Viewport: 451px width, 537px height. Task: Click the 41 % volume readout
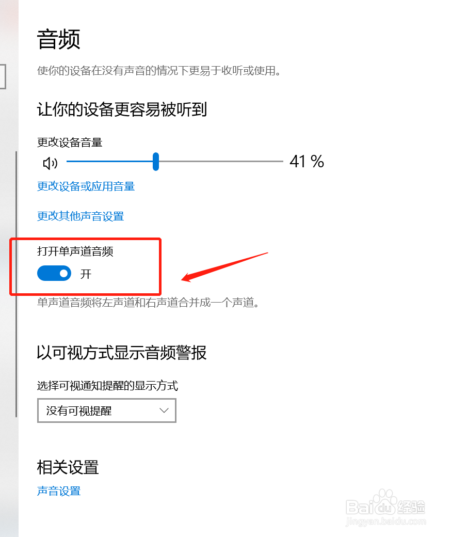coord(307,162)
